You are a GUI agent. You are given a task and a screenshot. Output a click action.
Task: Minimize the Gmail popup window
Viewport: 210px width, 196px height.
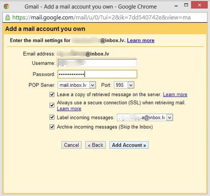[176, 6]
